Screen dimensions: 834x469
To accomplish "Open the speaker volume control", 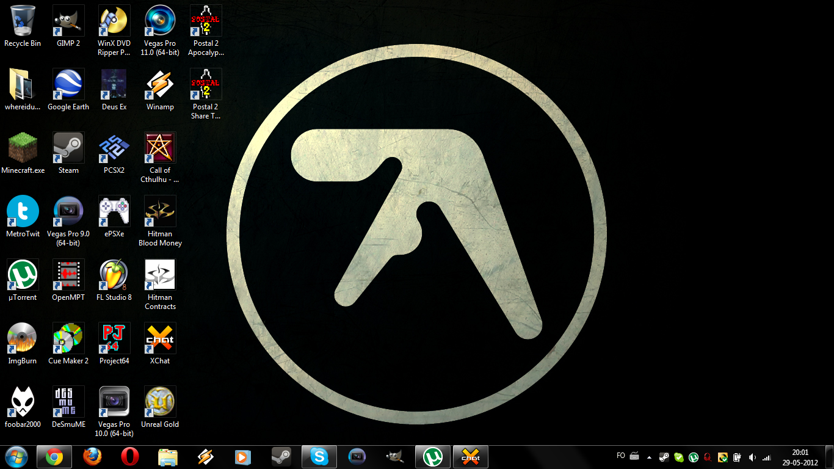I will tap(752, 457).
